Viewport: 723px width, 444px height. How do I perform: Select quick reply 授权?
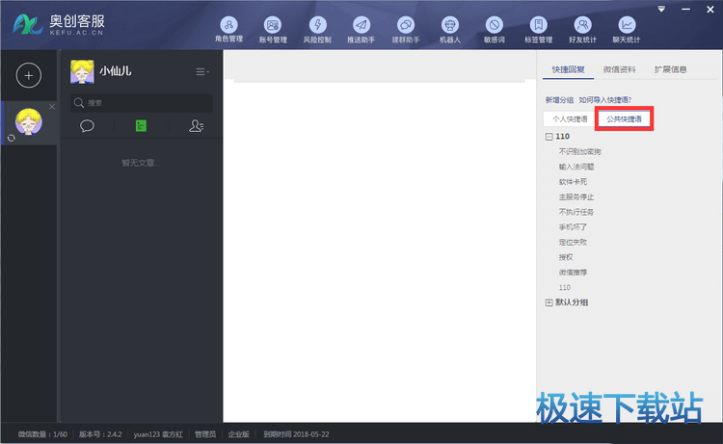point(566,257)
